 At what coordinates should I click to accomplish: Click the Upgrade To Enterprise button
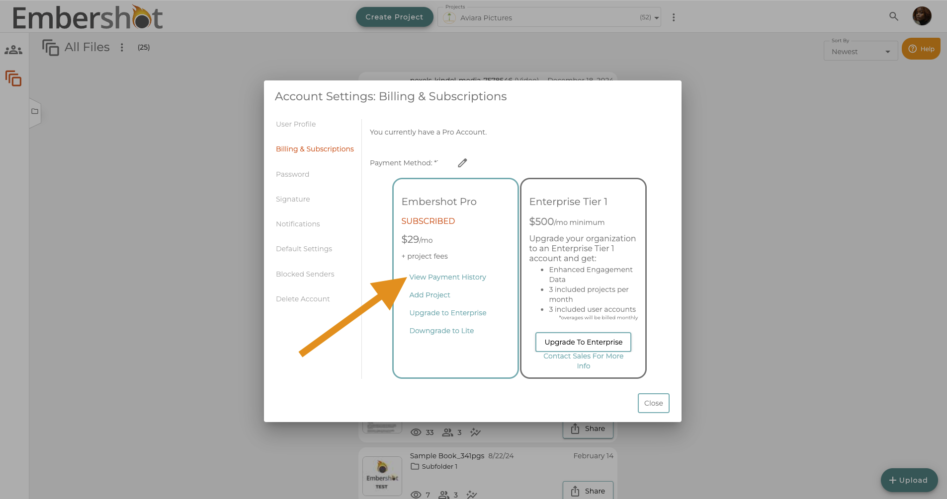pos(583,342)
